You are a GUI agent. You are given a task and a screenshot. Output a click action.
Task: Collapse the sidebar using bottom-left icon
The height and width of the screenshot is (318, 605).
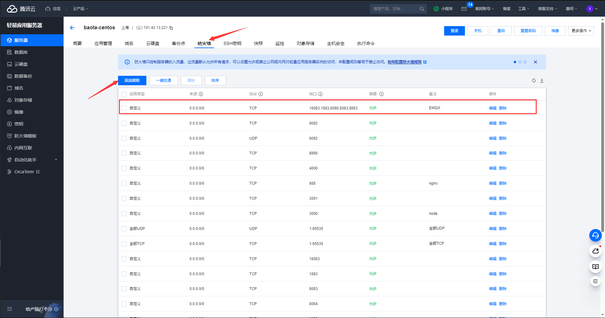tap(9, 309)
